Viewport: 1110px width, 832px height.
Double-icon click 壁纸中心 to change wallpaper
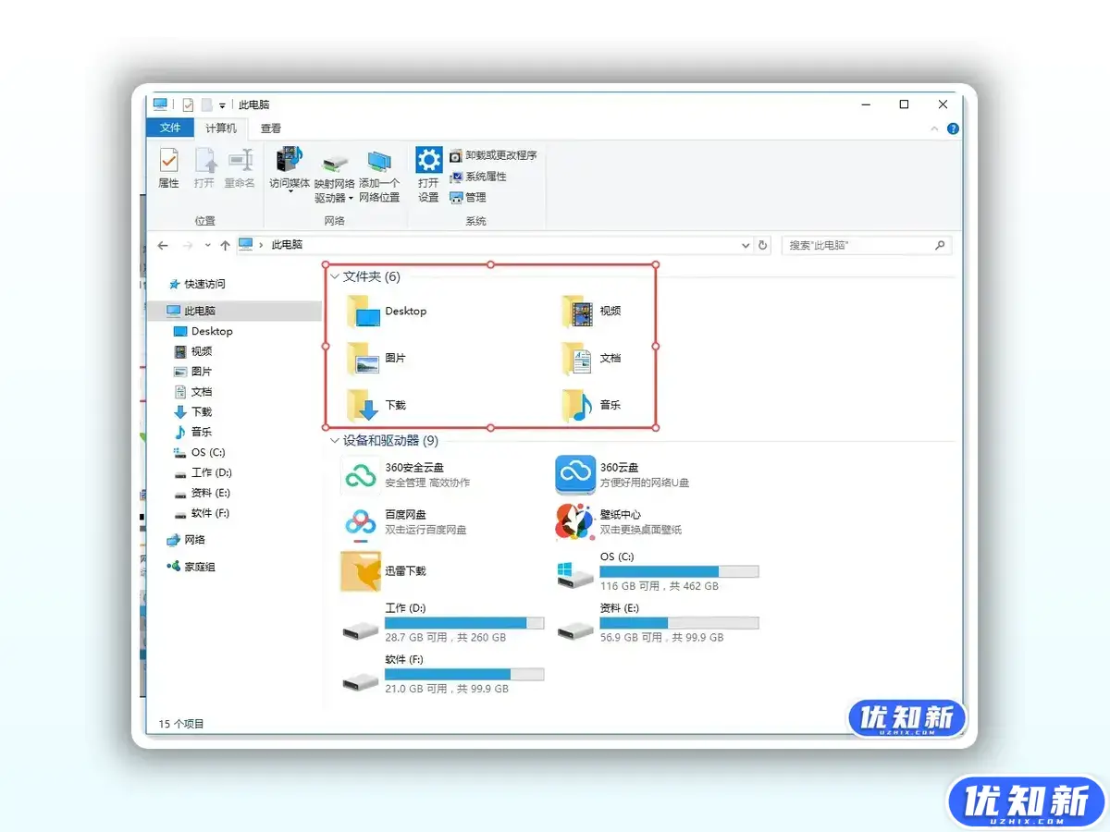[574, 522]
